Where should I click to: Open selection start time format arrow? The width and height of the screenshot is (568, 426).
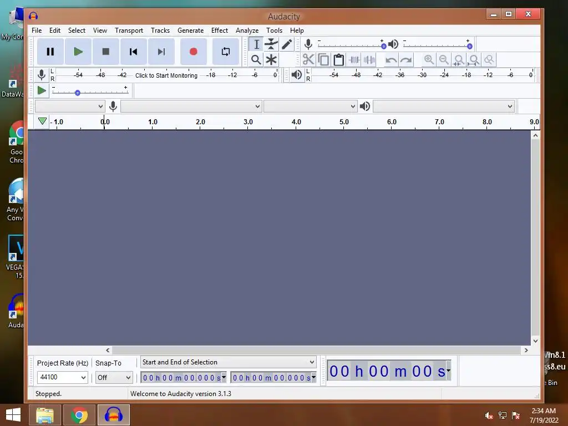coord(224,377)
